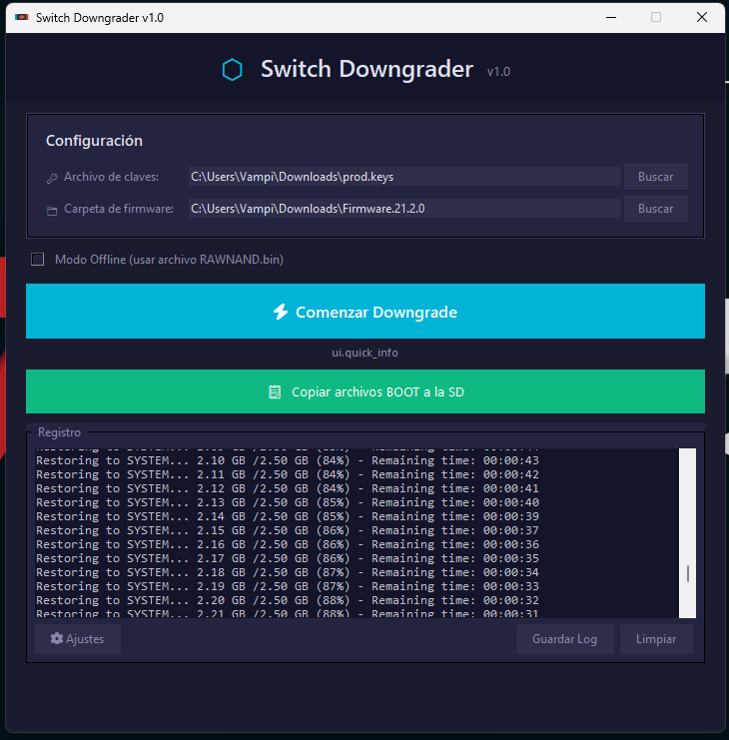This screenshot has width=729, height=740.
Task: Click log line showing 2.19 GB restored
Action: click(288, 586)
